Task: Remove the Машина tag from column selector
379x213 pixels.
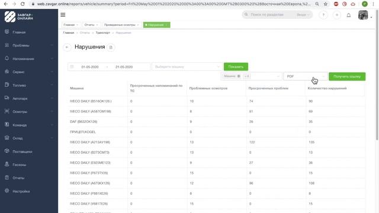Action: click(x=239, y=76)
